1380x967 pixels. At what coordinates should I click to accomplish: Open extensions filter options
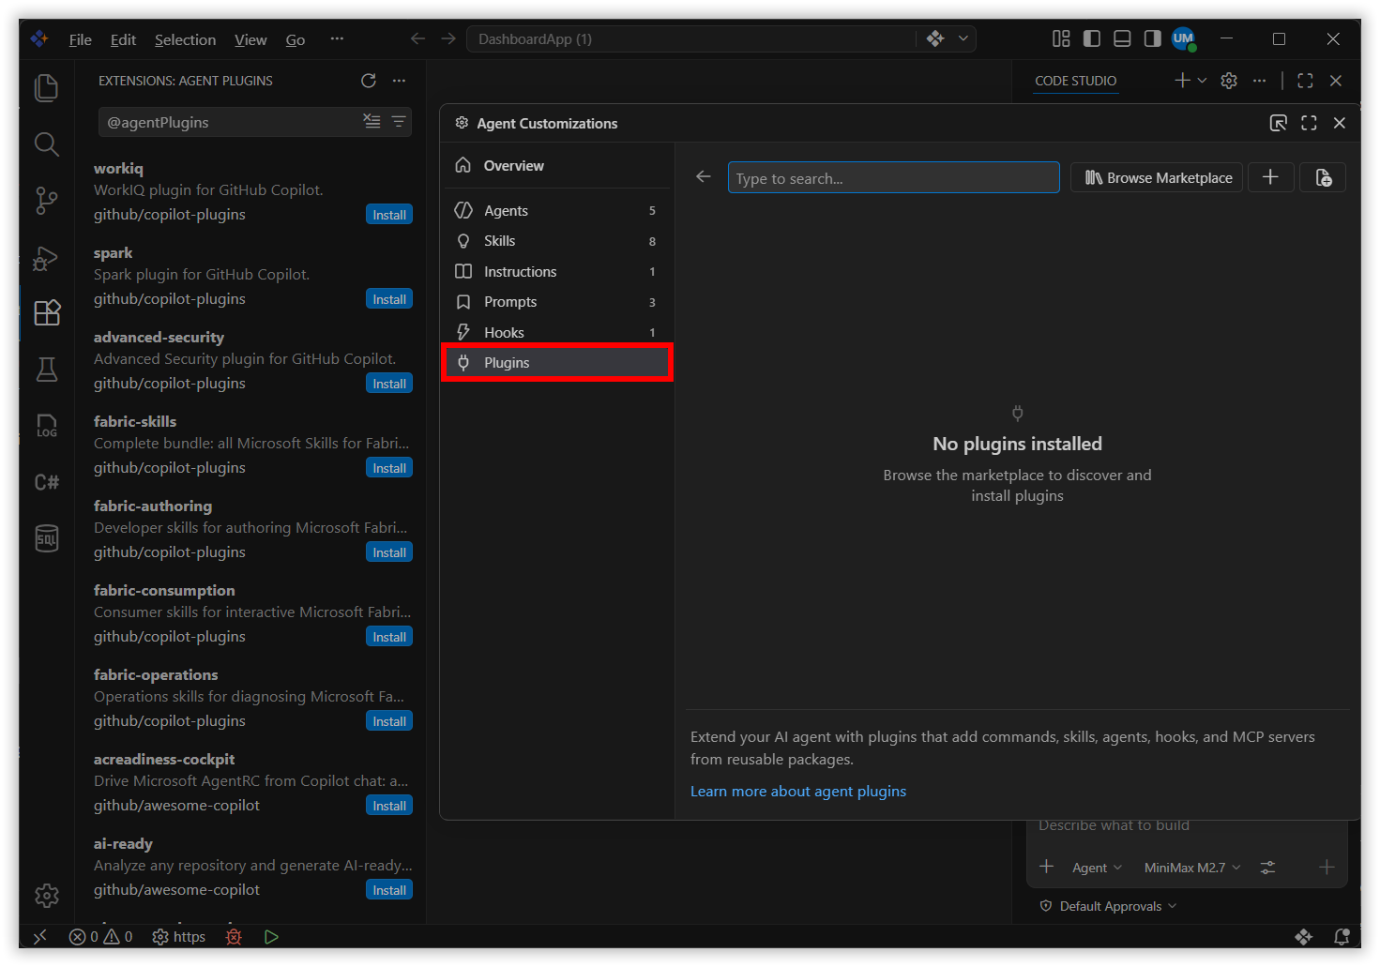click(x=399, y=122)
